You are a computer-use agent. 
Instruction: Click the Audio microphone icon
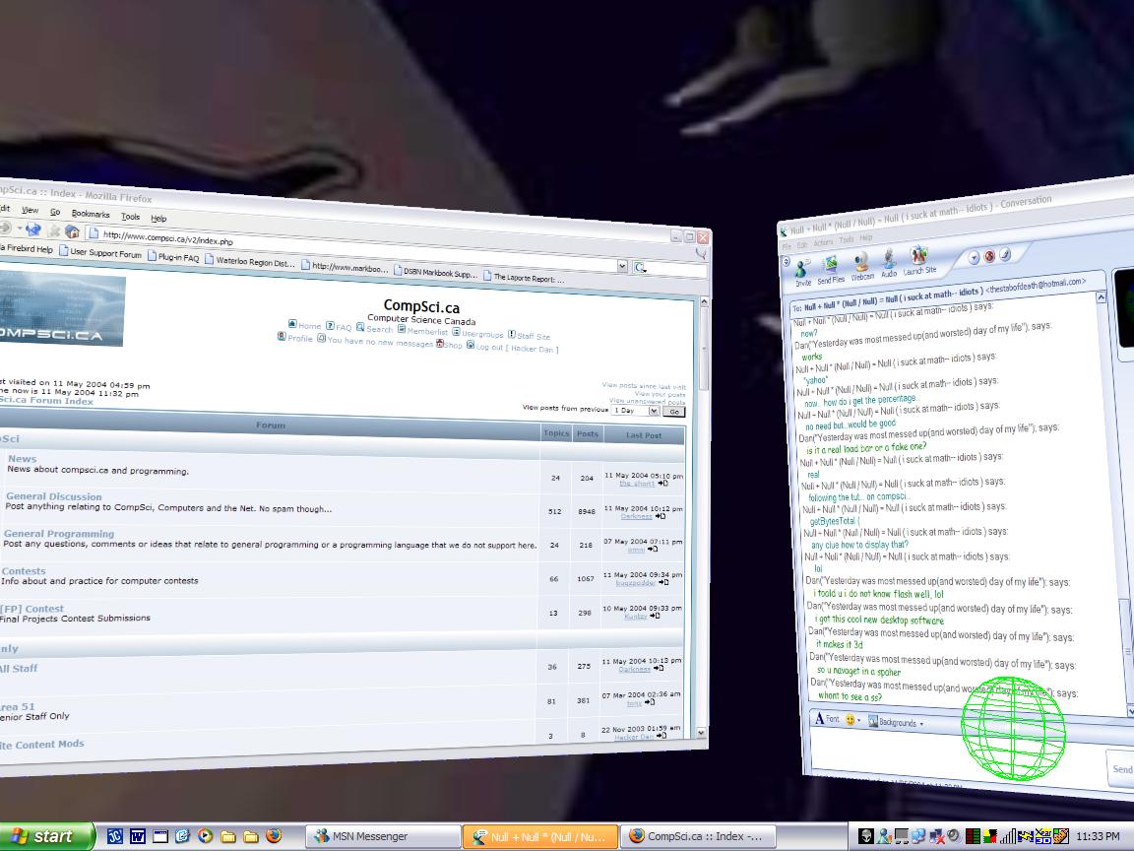tap(889, 261)
